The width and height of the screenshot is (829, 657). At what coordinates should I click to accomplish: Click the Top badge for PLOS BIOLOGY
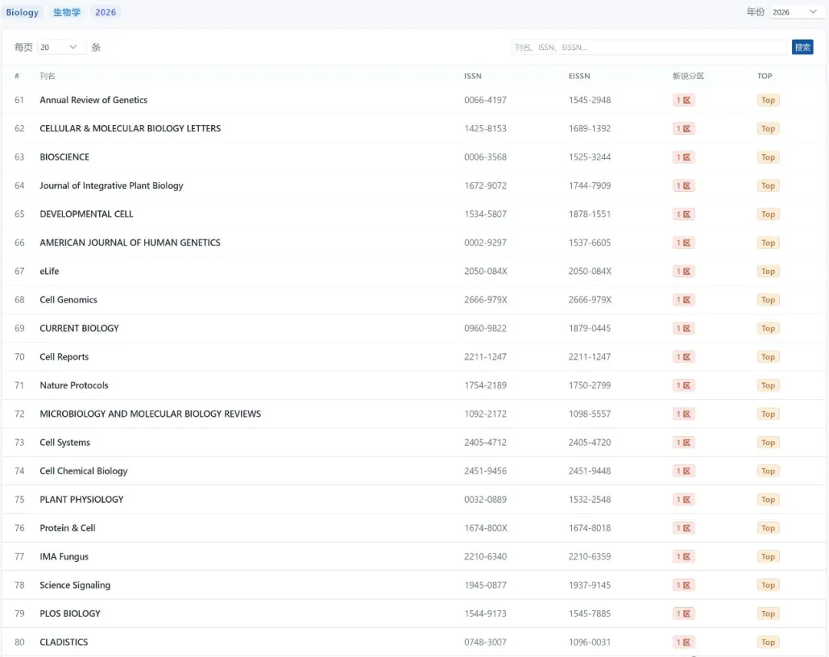pyautogui.click(x=768, y=613)
